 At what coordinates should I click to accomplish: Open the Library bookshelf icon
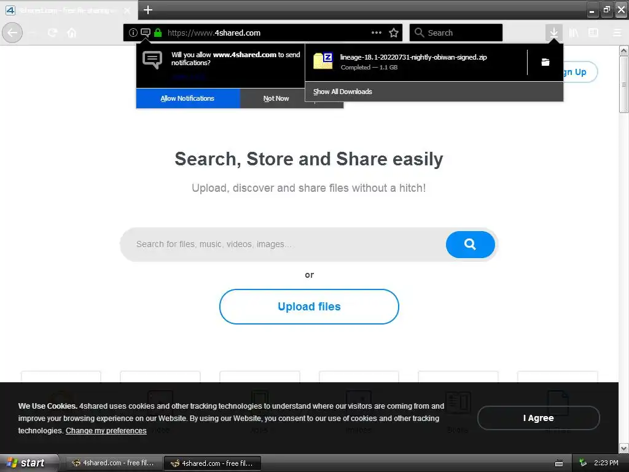click(x=574, y=33)
